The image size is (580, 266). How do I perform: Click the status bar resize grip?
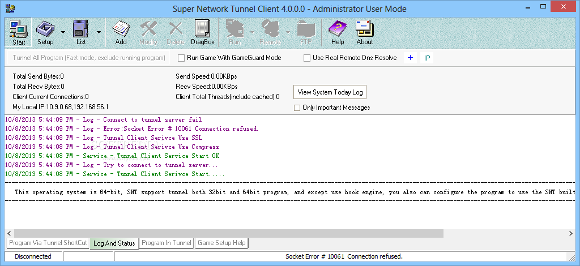[x=571, y=257]
